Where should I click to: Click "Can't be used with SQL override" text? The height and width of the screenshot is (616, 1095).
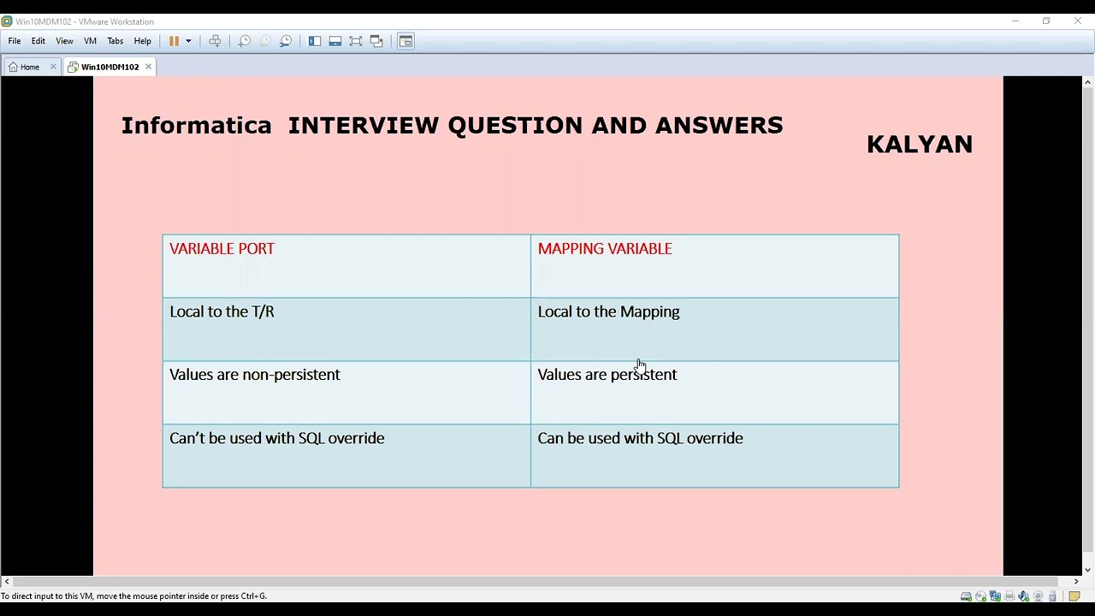(277, 438)
